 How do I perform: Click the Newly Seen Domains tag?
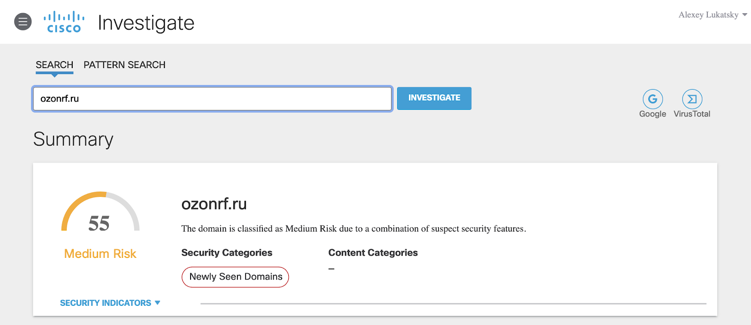235,277
